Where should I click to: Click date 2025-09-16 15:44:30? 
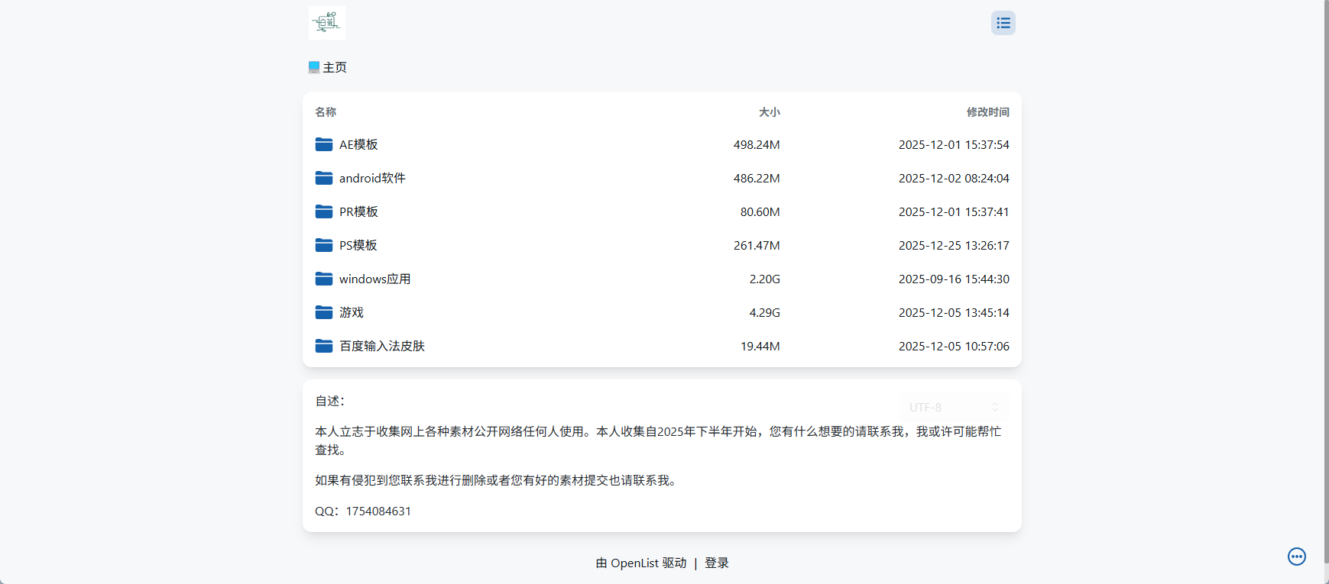954,279
